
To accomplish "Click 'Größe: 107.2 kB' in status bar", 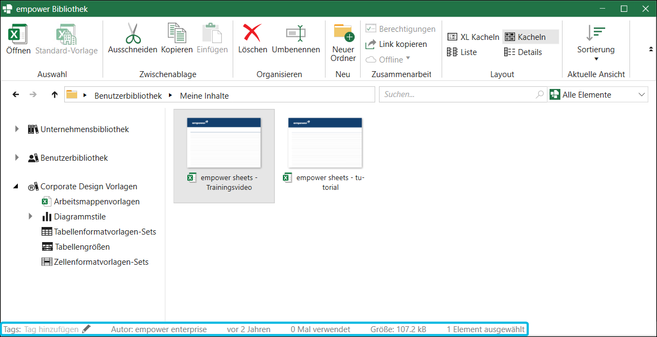I will [398, 329].
